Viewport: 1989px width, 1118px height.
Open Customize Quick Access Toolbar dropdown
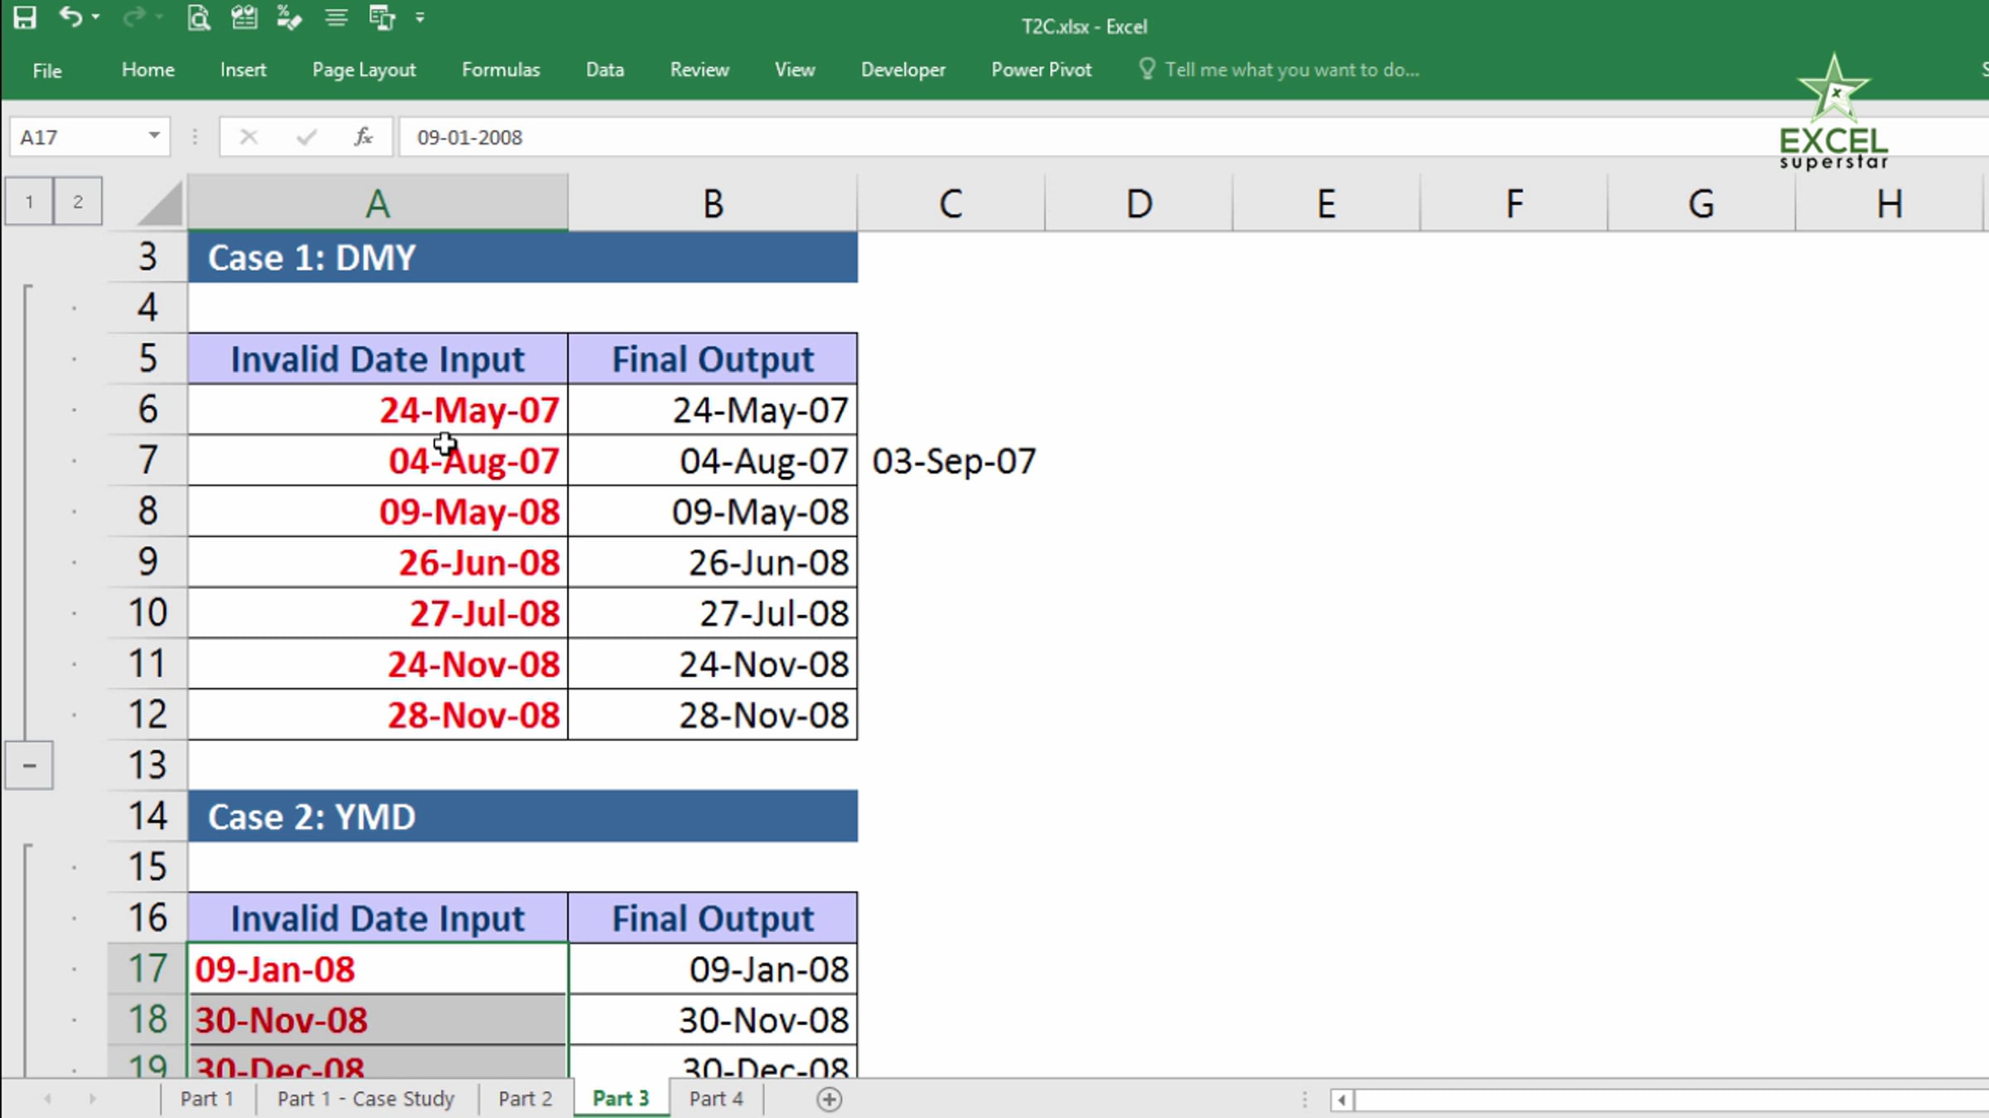(x=420, y=17)
